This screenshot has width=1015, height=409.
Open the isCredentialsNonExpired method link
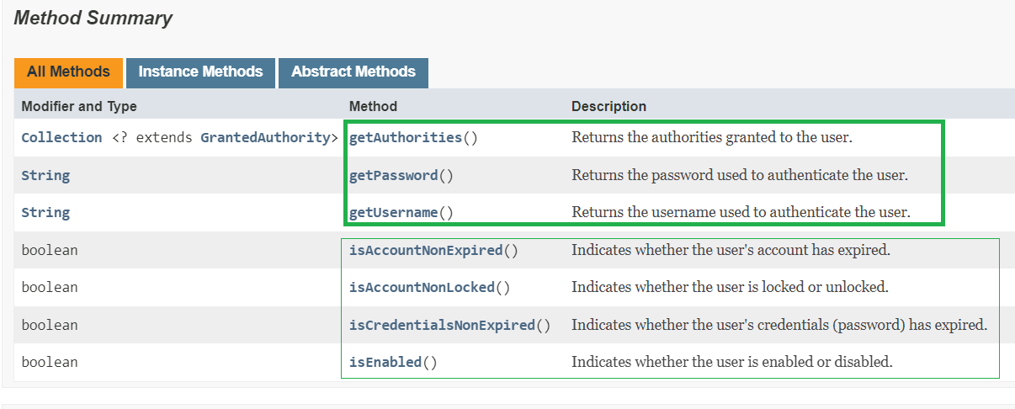[x=443, y=325]
